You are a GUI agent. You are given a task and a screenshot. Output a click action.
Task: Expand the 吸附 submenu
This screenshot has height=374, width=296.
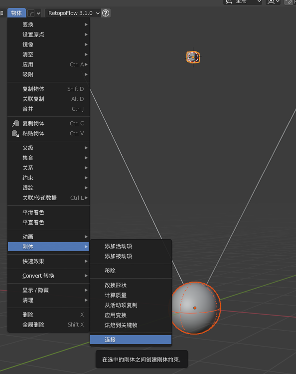48,75
